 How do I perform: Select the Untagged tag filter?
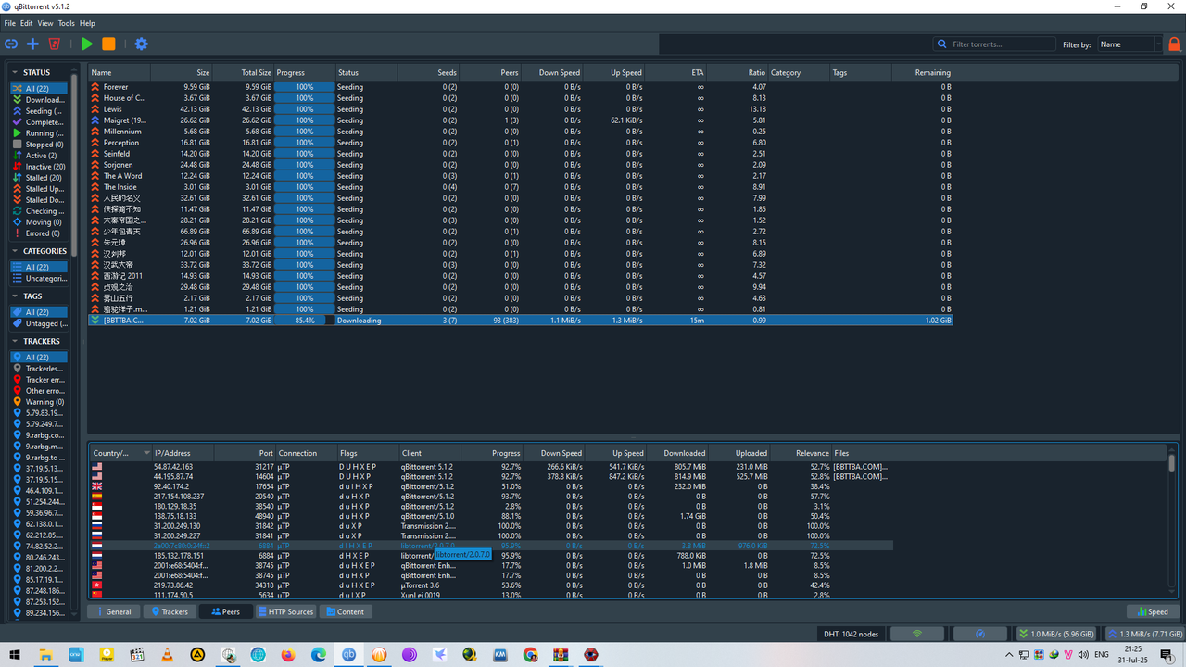(39, 324)
